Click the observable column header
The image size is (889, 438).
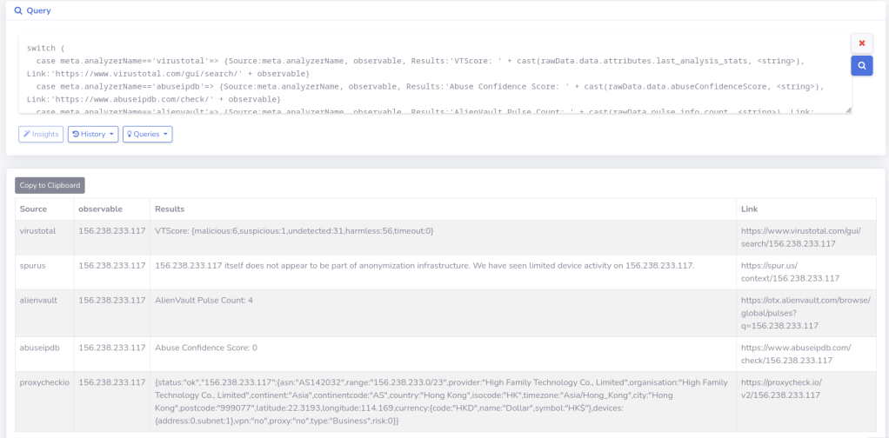(x=100, y=209)
